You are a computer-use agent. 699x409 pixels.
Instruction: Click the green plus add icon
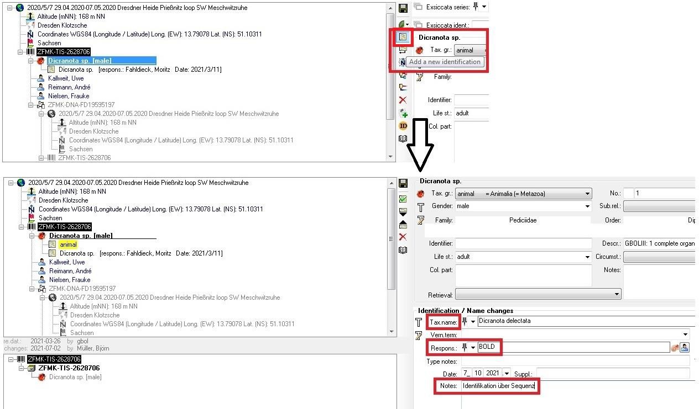(x=403, y=113)
